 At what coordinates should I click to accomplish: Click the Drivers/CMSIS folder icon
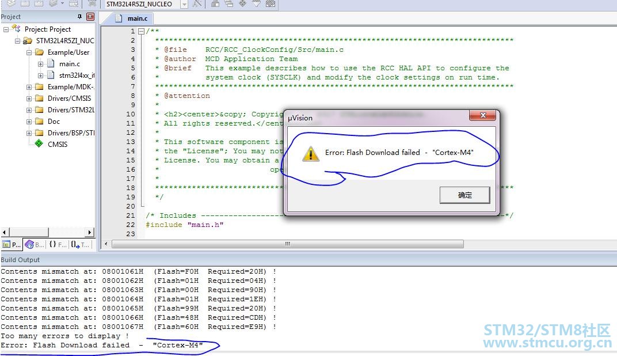click(39, 98)
